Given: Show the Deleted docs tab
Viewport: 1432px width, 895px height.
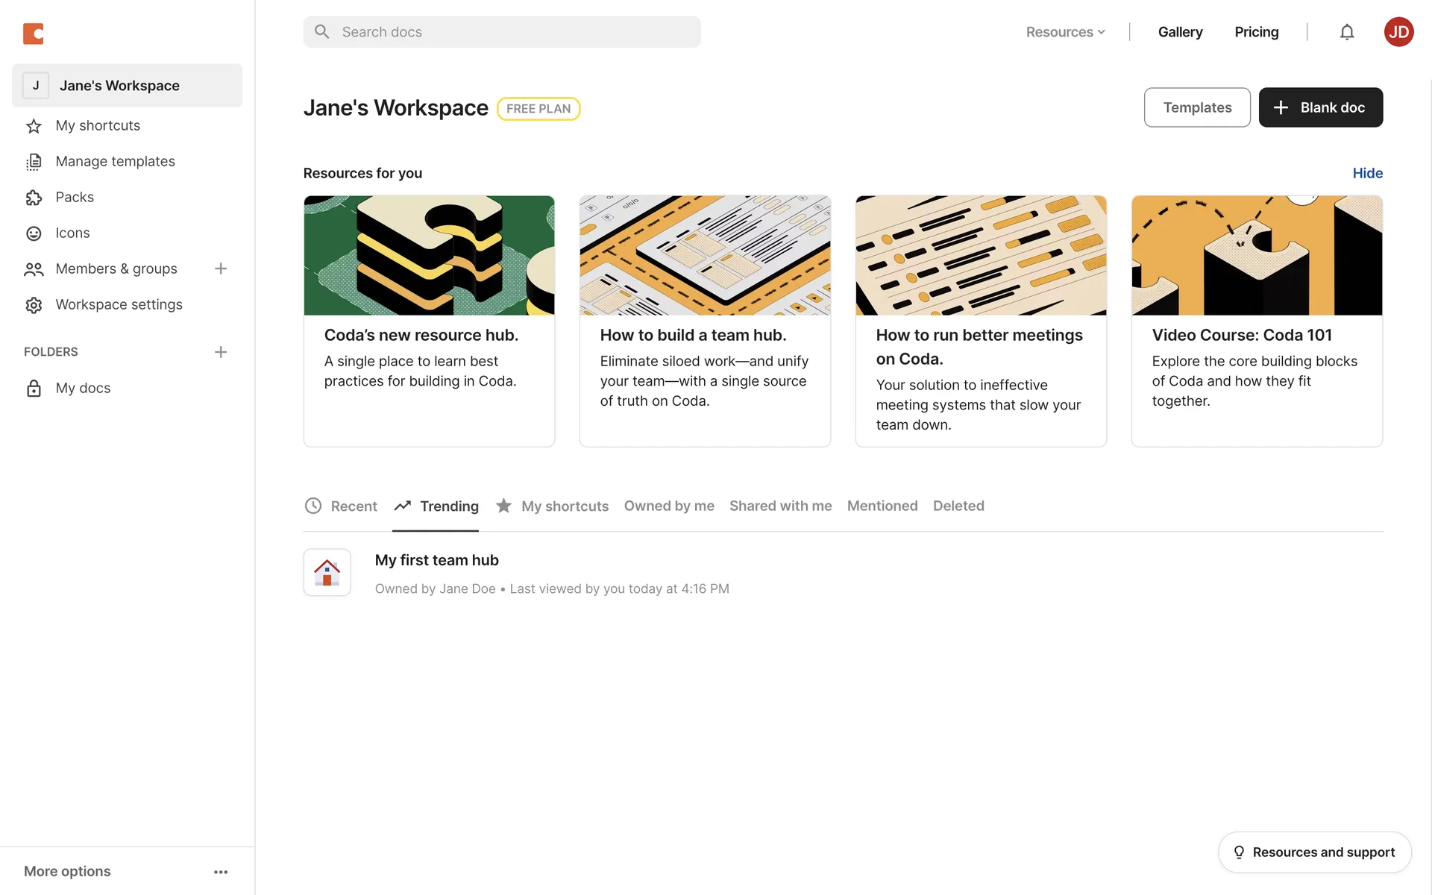Looking at the screenshot, I should point(958,506).
